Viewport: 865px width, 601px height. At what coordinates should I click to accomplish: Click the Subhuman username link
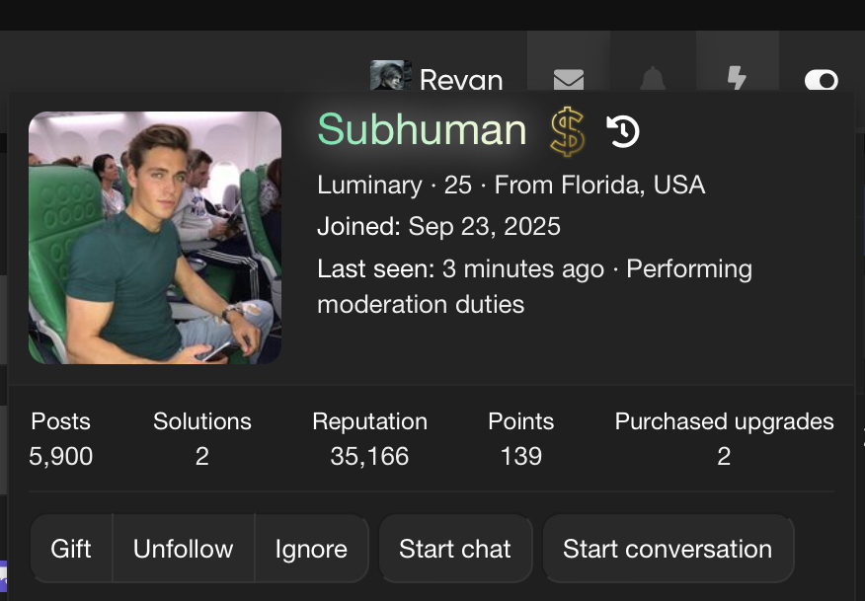(x=422, y=129)
